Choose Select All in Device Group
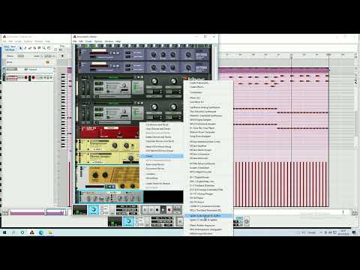Image resolution: width=360 pixels, height=270 pixels. (x=161, y=146)
